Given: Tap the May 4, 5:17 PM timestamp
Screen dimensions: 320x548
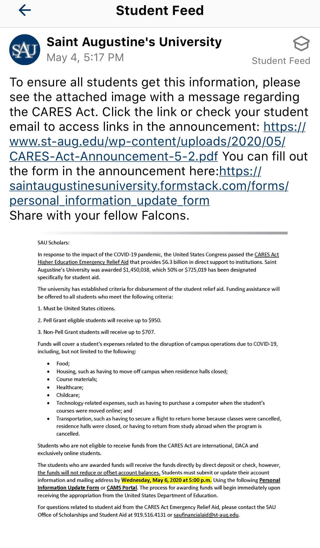Looking at the screenshot, I should tap(85, 58).
